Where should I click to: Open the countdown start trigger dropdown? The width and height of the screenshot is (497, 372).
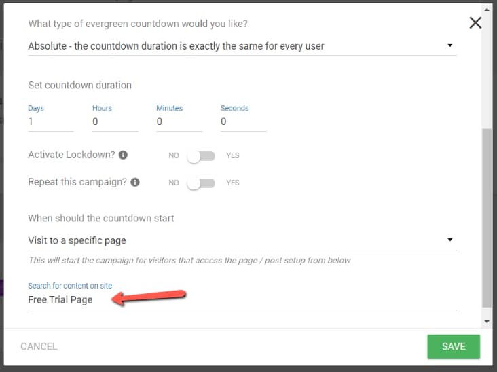click(242, 240)
